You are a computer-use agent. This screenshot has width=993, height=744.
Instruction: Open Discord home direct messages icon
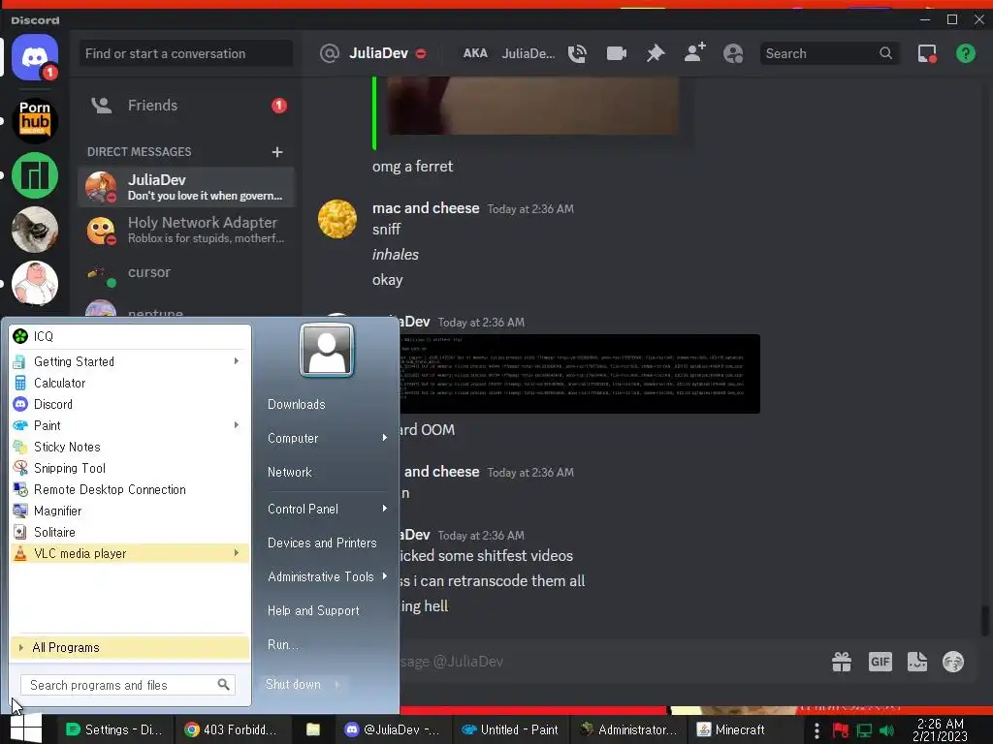35,57
